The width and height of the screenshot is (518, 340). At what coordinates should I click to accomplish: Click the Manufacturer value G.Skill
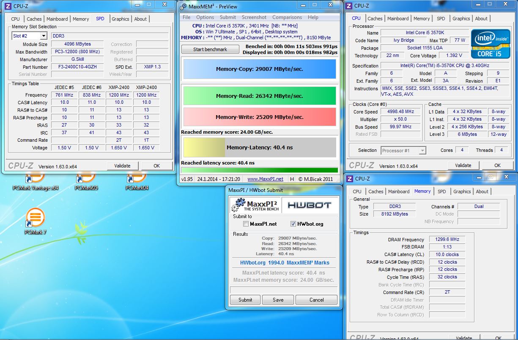pyautogui.click(x=77, y=59)
